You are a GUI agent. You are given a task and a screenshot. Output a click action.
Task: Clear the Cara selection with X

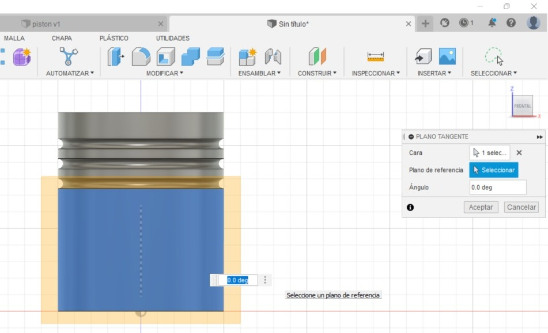pos(519,153)
